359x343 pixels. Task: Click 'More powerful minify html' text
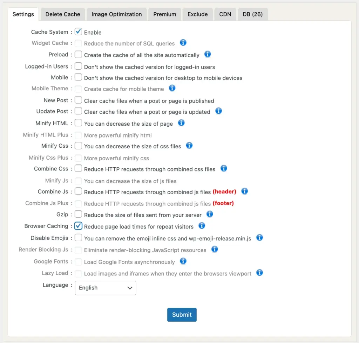118,135
